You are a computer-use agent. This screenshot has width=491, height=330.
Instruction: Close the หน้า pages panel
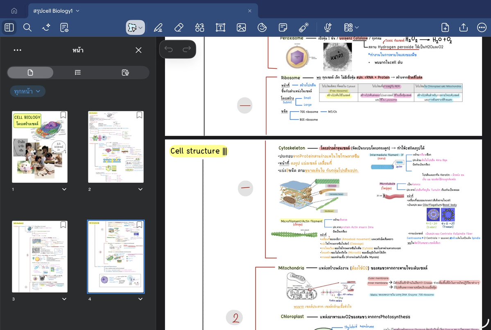[x=139, y=50]
